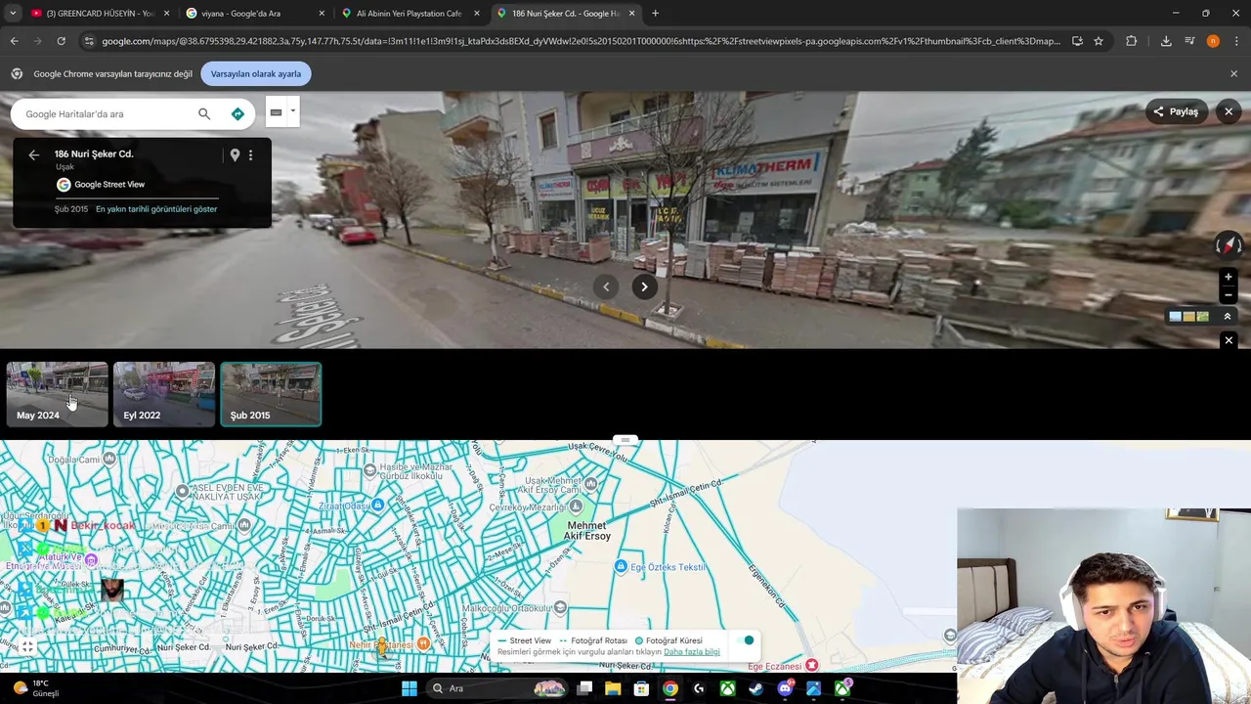Select the Eyl 2022 Street View thumbnail

(164, 394)
